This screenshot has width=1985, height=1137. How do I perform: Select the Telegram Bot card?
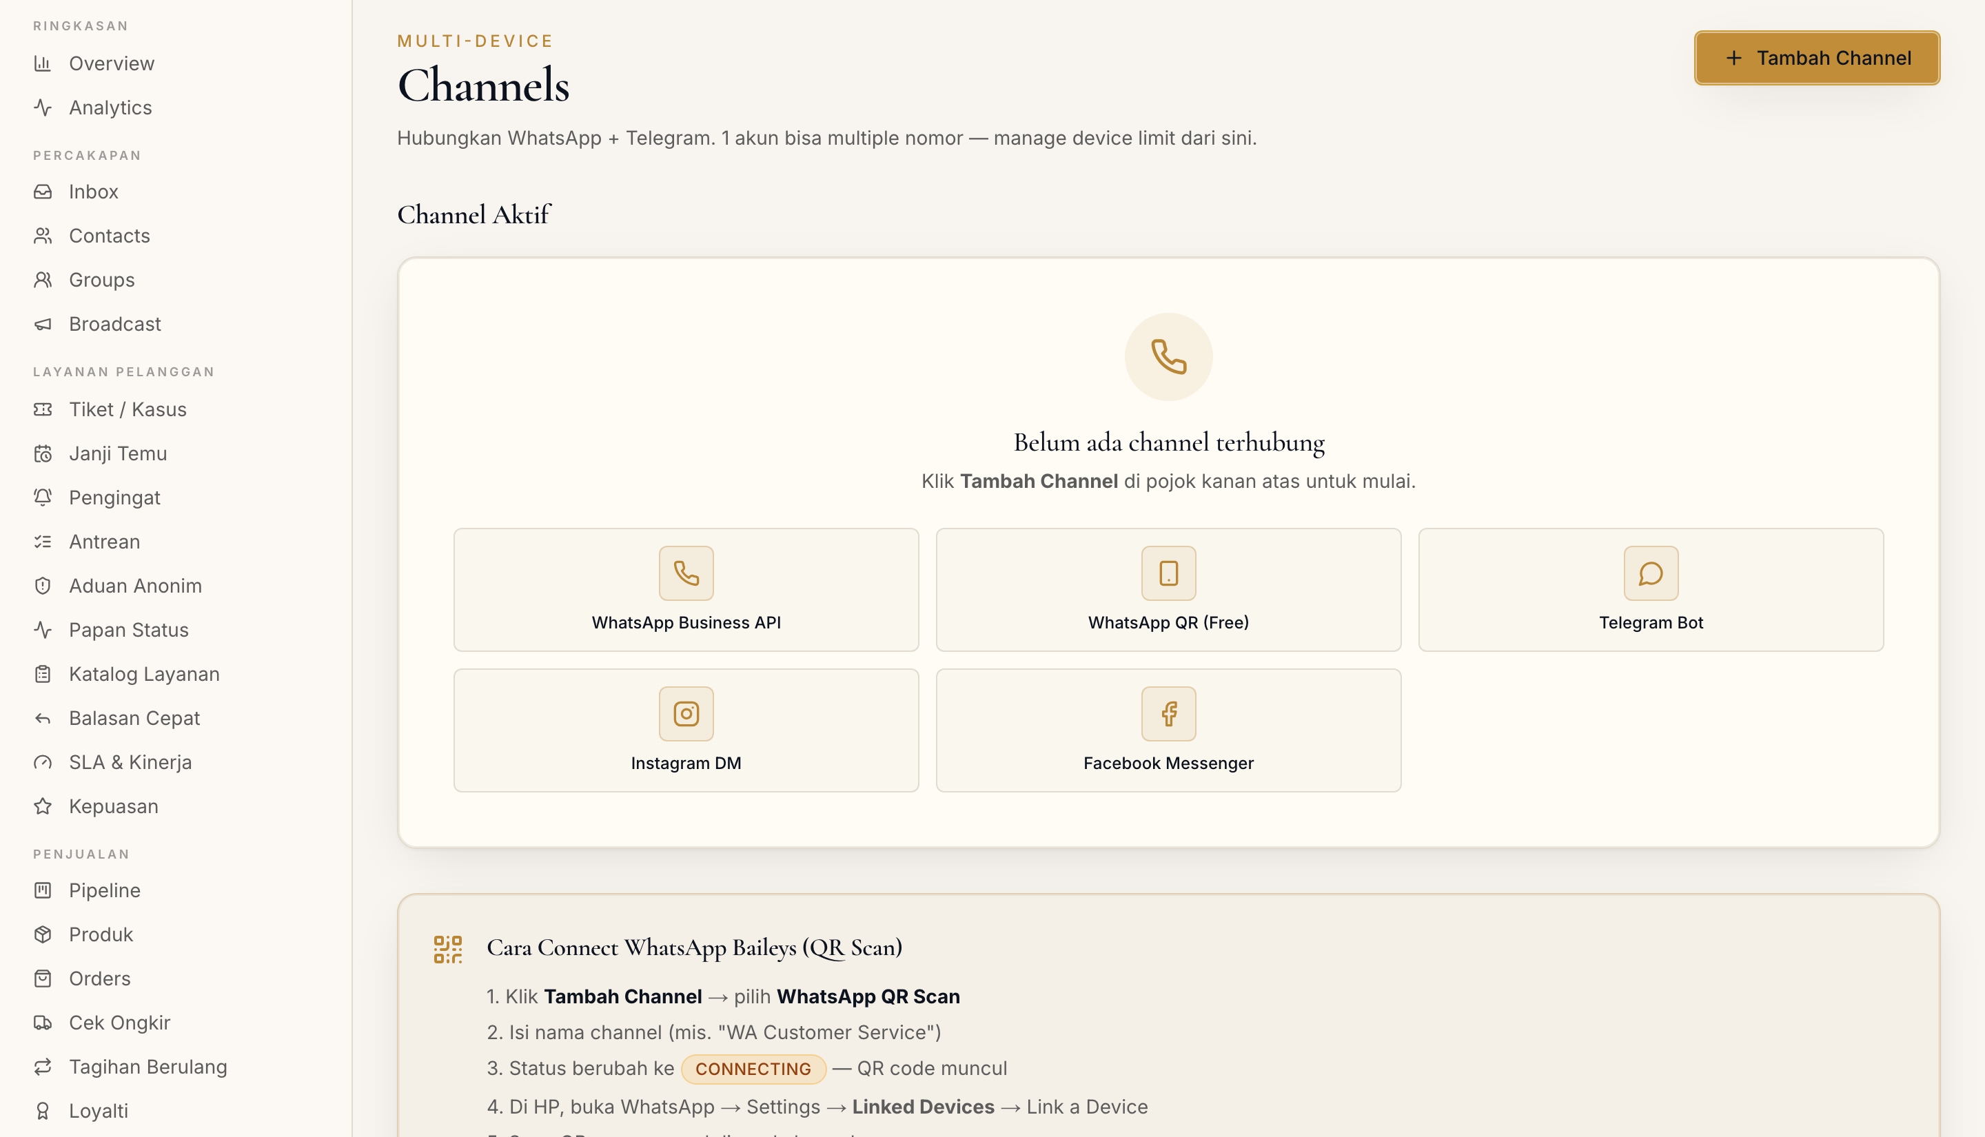coord(1651,591)
